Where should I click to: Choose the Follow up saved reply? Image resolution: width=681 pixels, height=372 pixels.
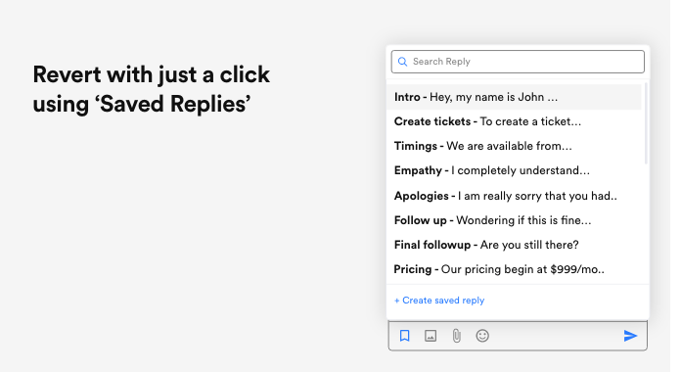pos(515,220)
